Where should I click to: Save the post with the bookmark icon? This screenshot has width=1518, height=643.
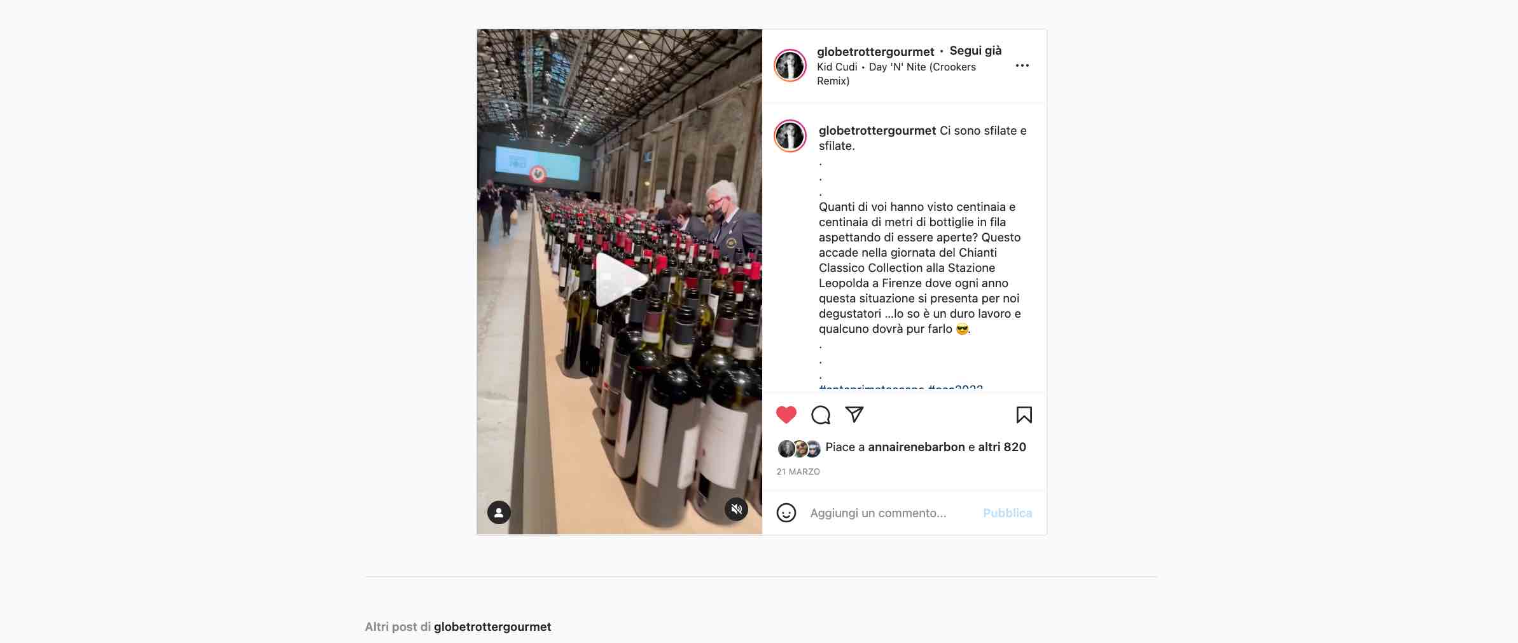tap(1024, 415)
